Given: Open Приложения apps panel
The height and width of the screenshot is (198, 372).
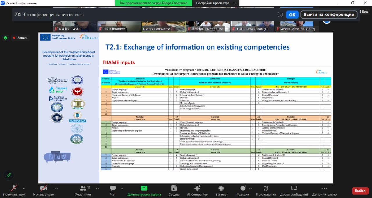Looking at the screenshot, I should (x=266, y=191).
